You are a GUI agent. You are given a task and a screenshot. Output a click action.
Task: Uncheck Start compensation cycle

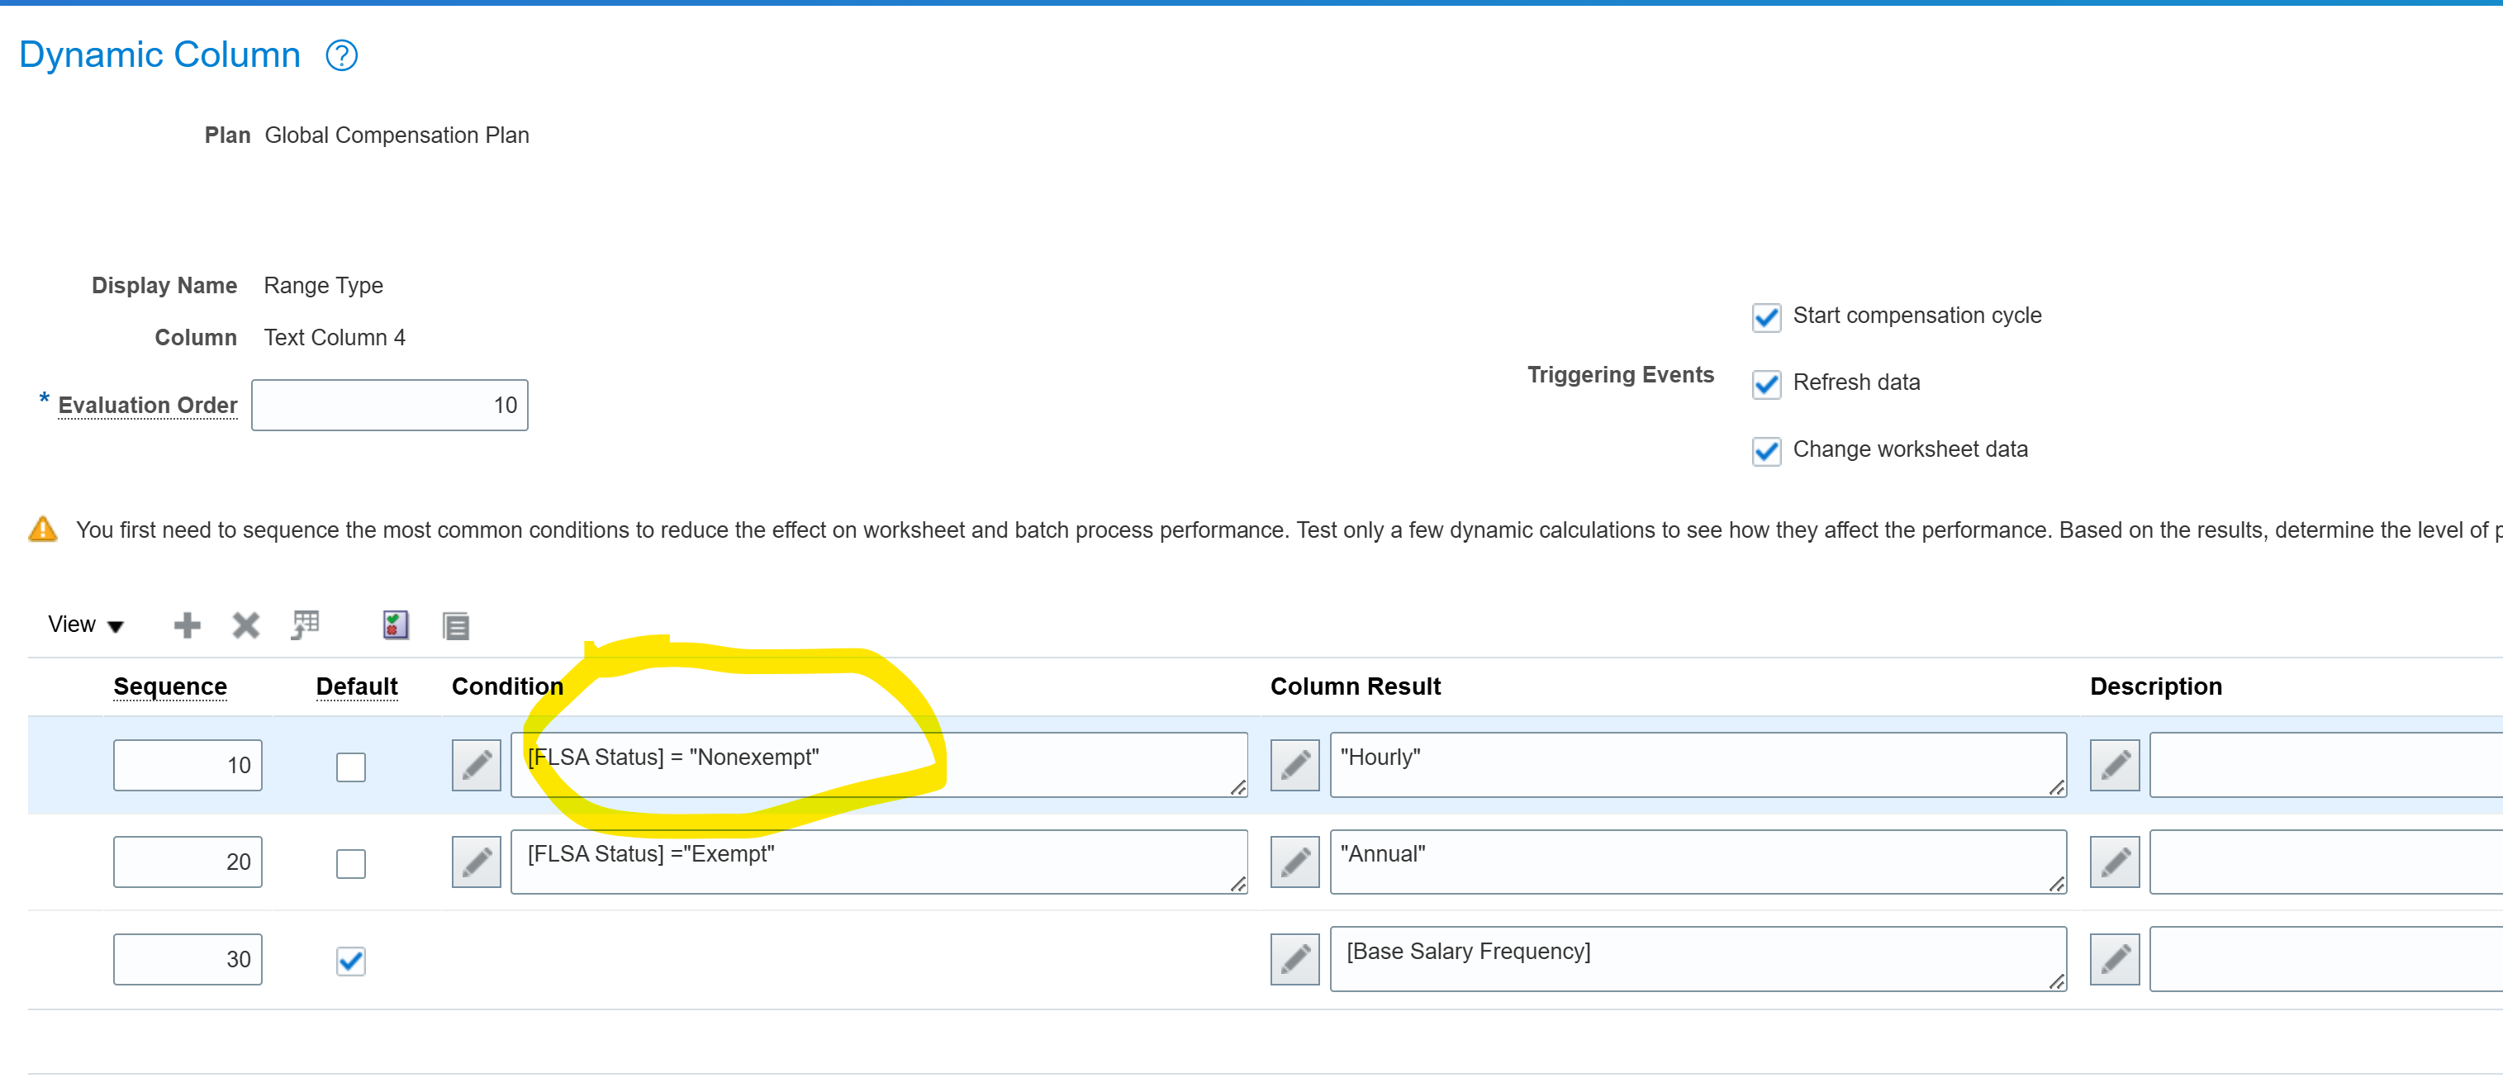click(x=1766, y=317)
